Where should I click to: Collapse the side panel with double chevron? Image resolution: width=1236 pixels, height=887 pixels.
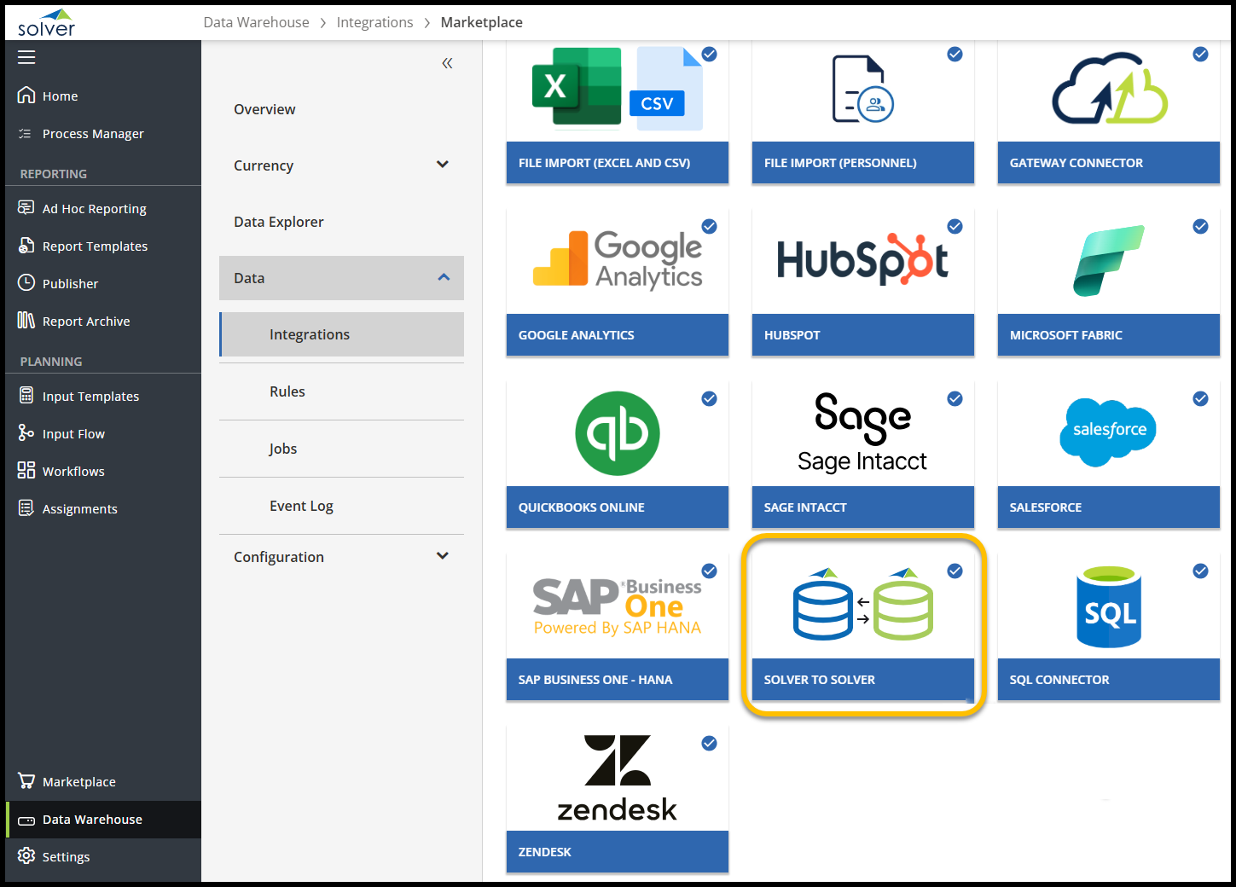[447, 63]
